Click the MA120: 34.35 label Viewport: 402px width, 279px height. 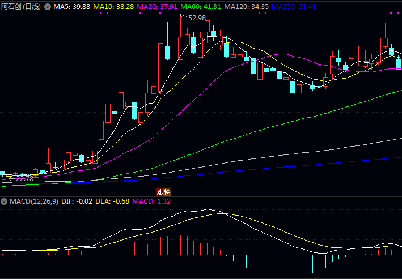point(247,7)
